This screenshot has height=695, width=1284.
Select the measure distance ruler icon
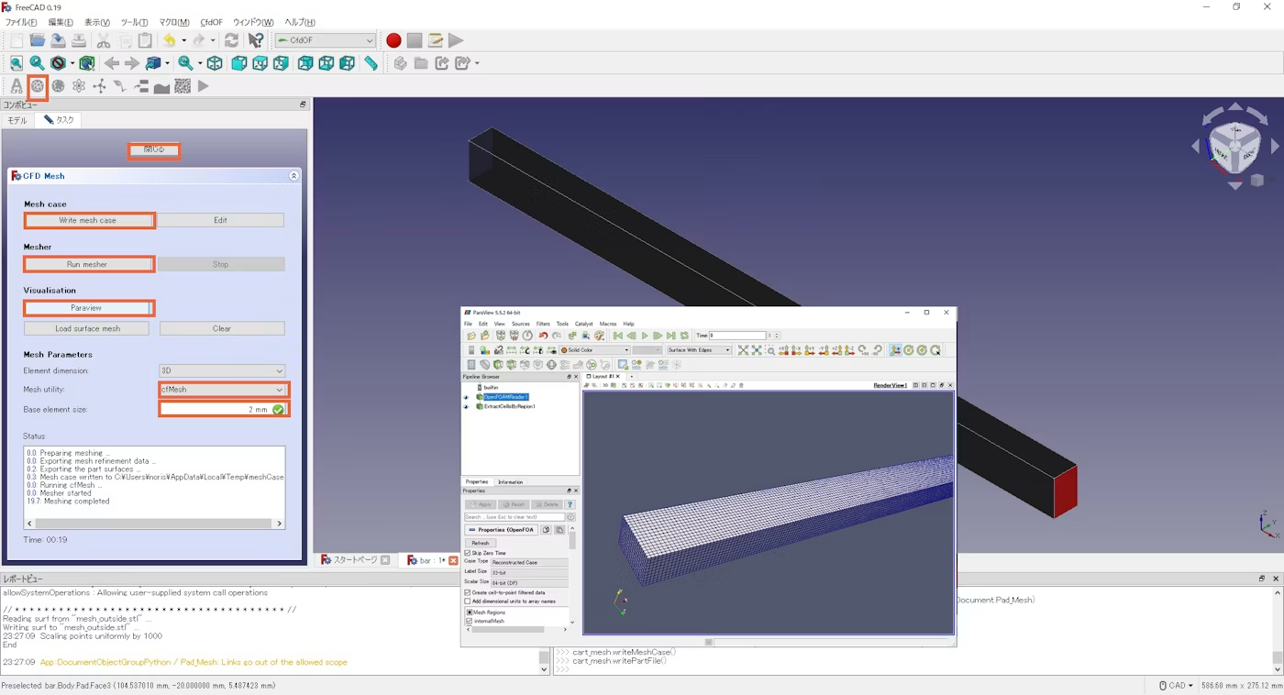pos(371,63)
